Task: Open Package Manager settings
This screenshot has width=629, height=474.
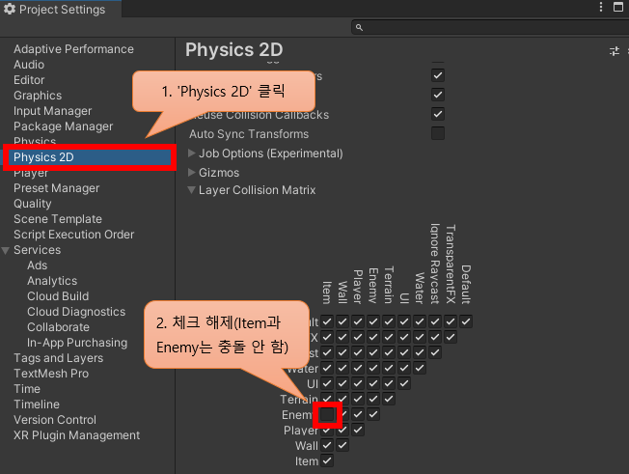Action: (64, 126)
